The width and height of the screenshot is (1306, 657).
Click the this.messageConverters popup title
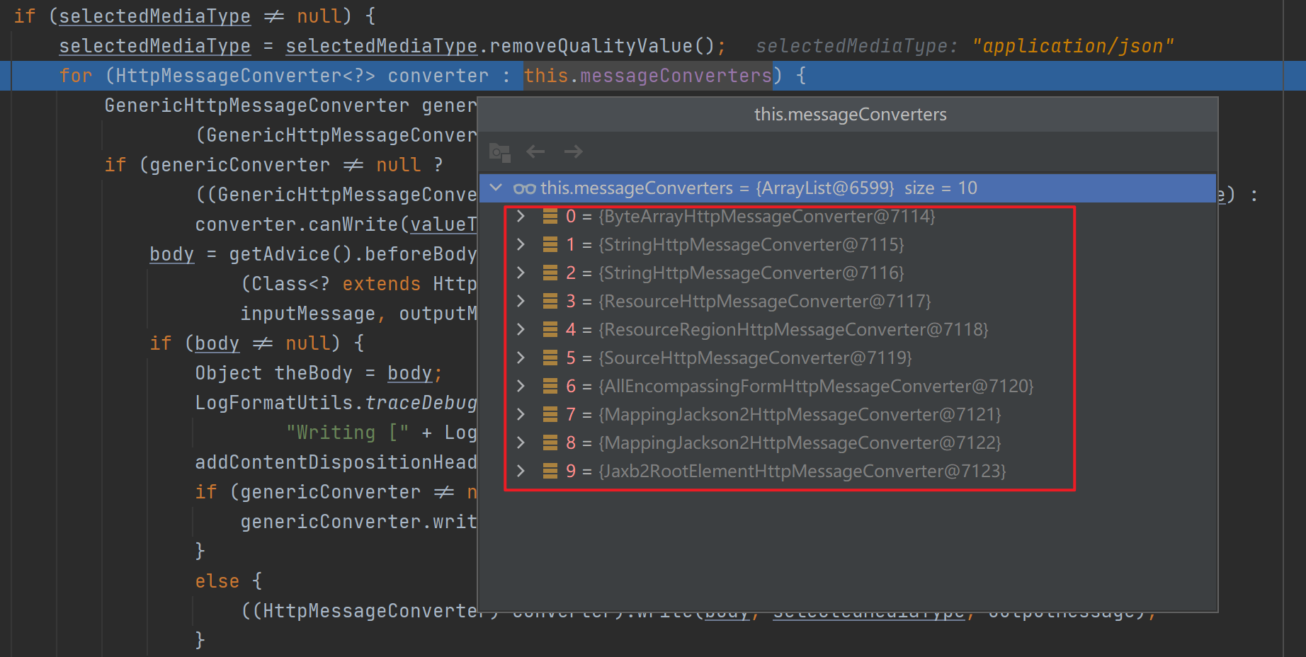coord(850,115)
